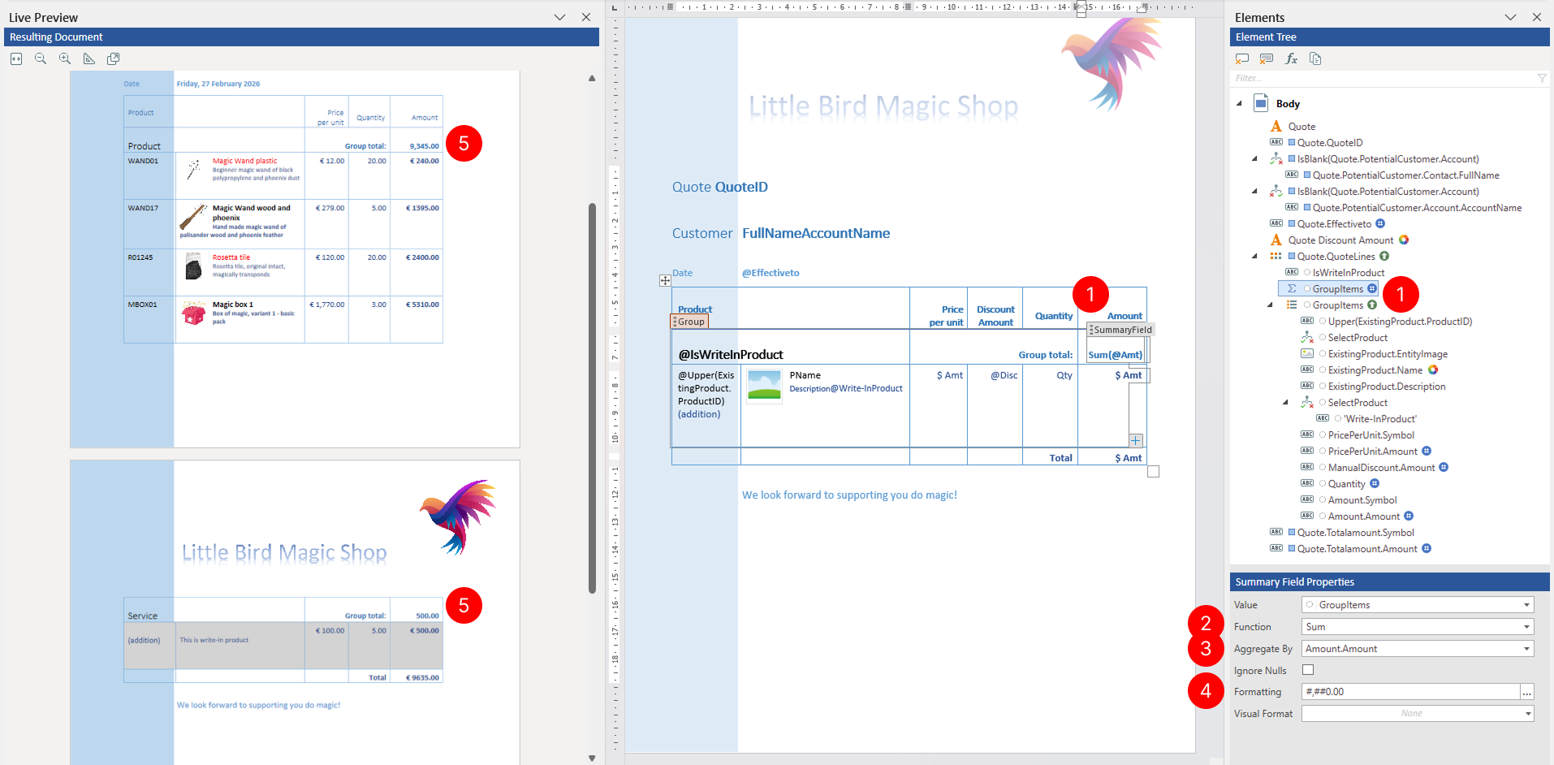Open the Live Preview panel options chevron
1554x765 pixels.
coord(559,17)
